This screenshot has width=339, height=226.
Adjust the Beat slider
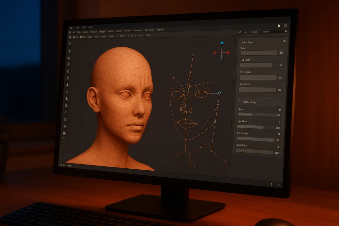259,53
